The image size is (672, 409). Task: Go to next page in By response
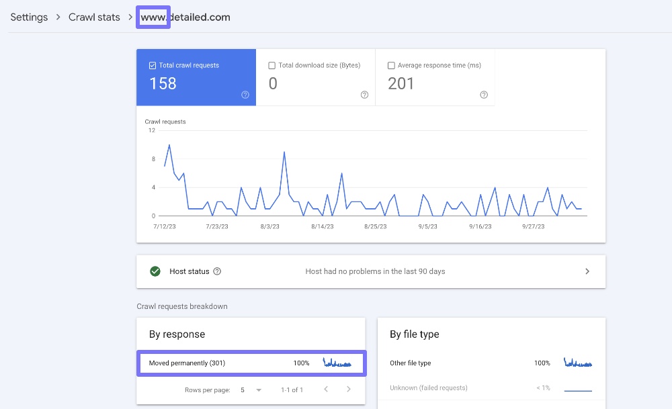pyautogui.click(x=348, y=390)
